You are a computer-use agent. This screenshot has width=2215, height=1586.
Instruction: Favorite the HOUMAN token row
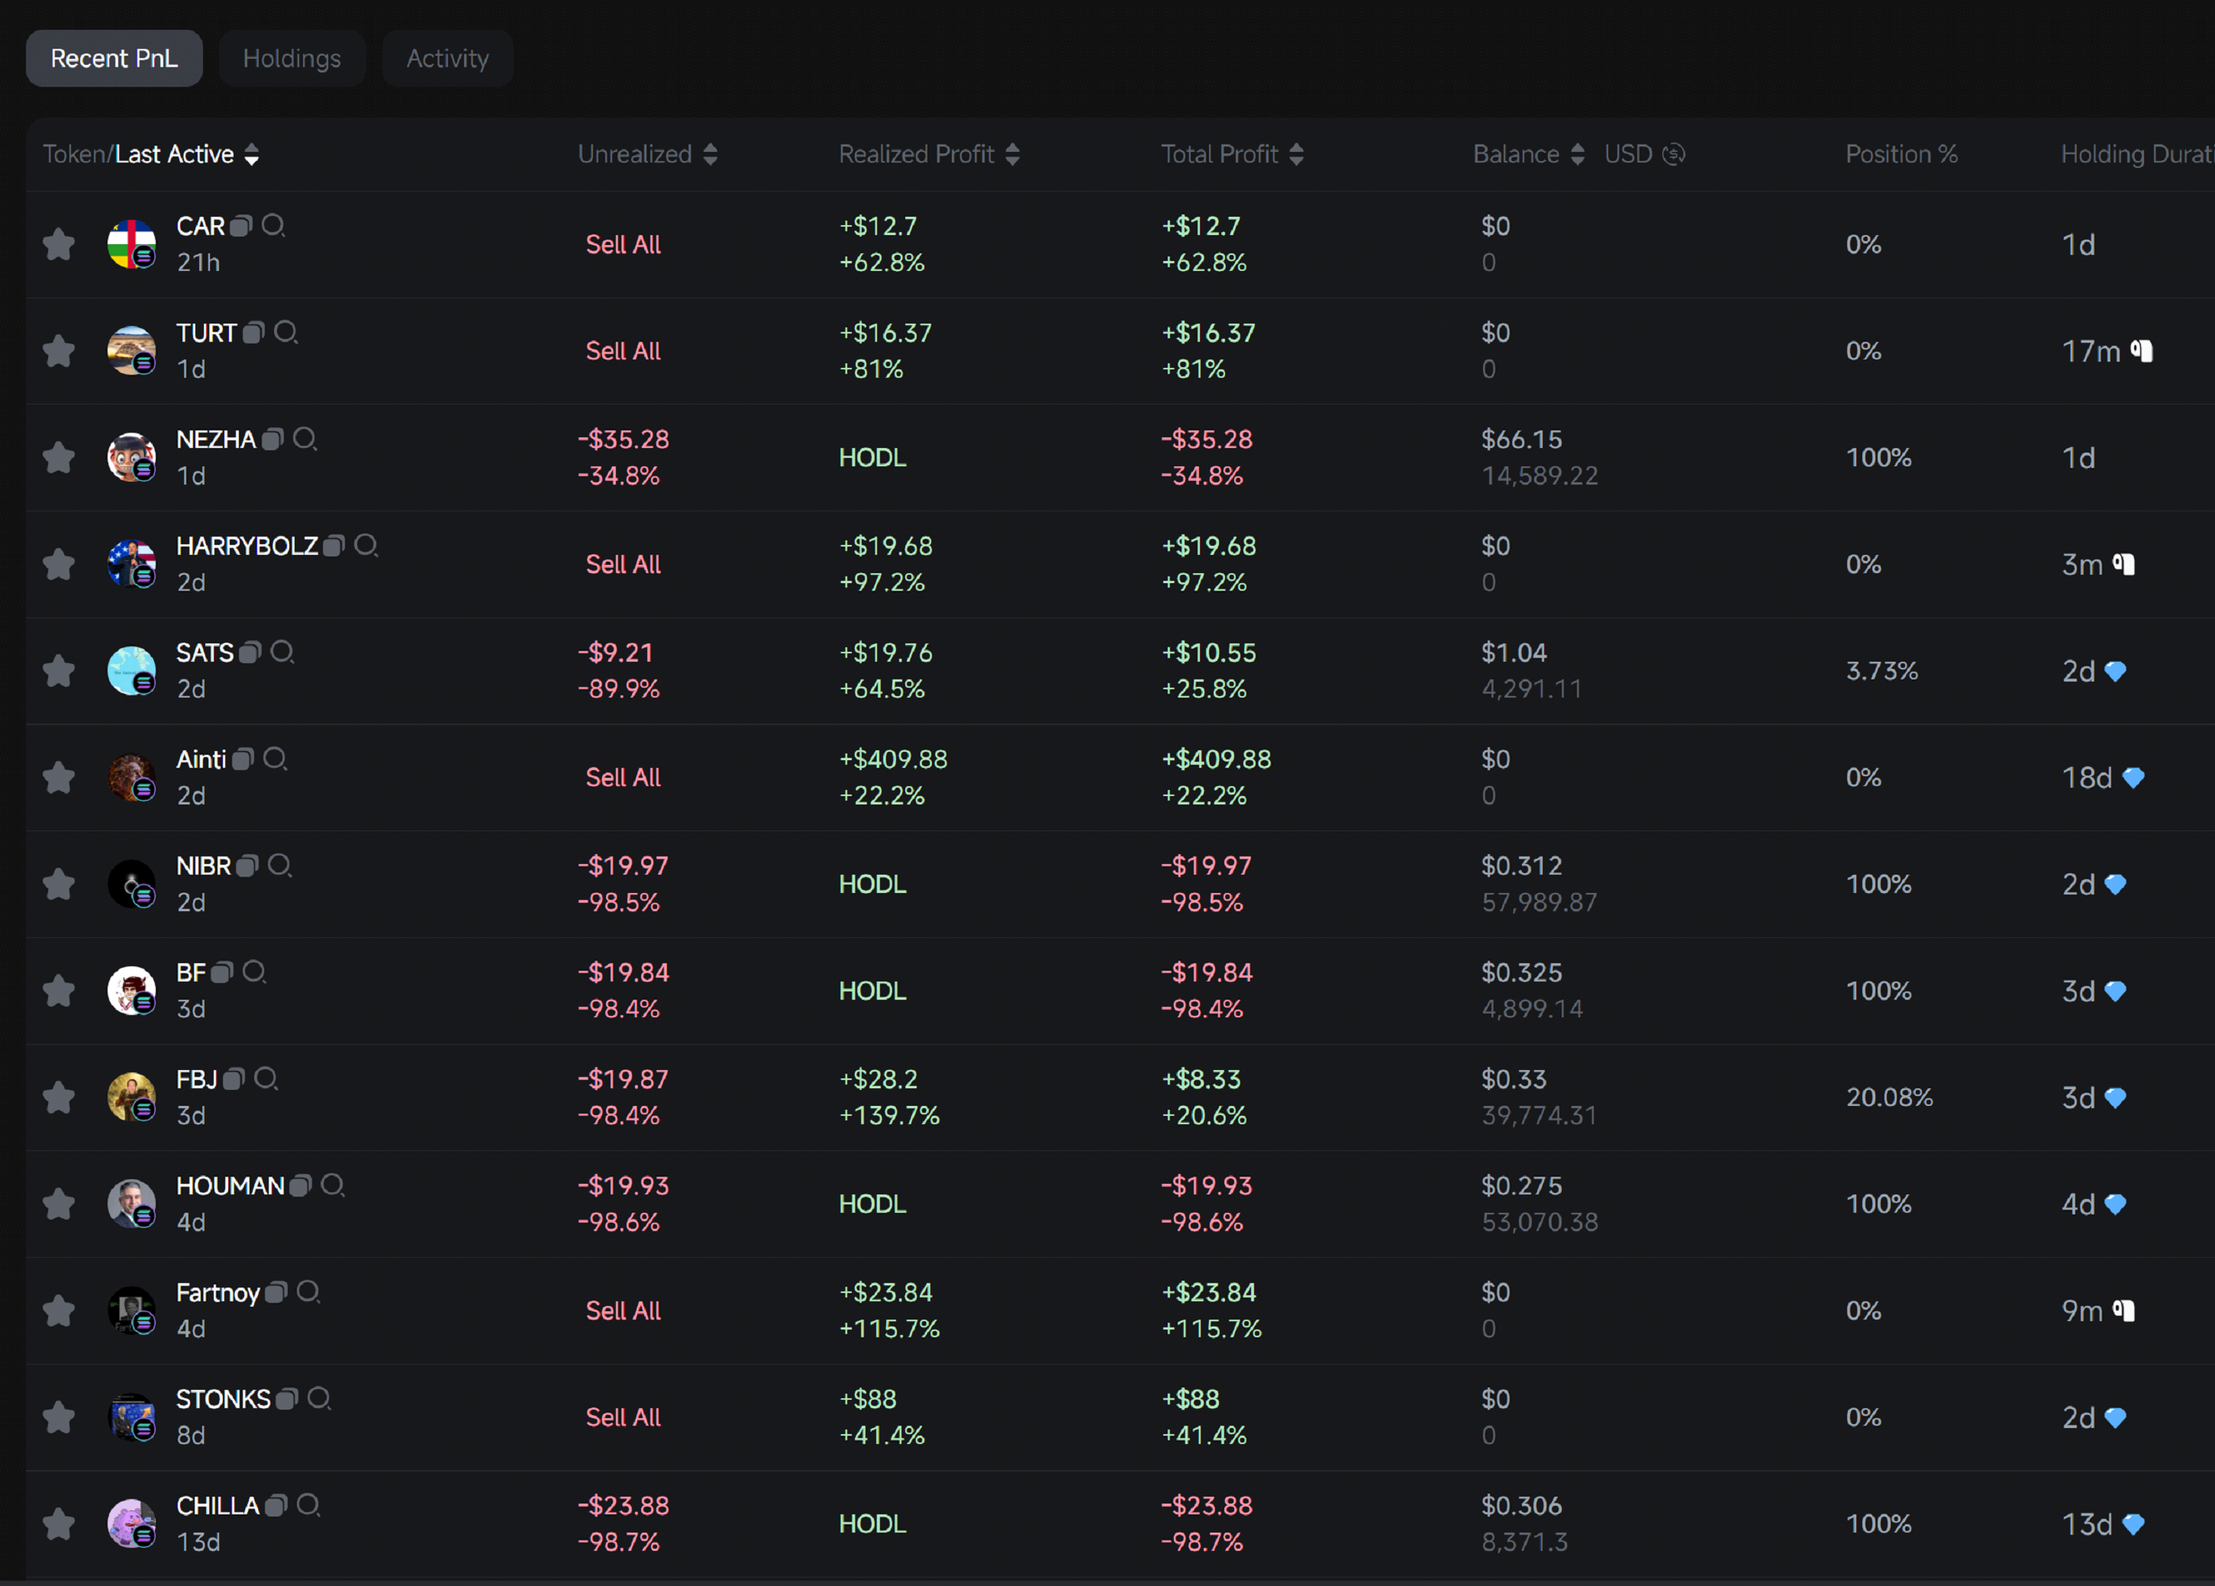click(x=59, y=1204)
